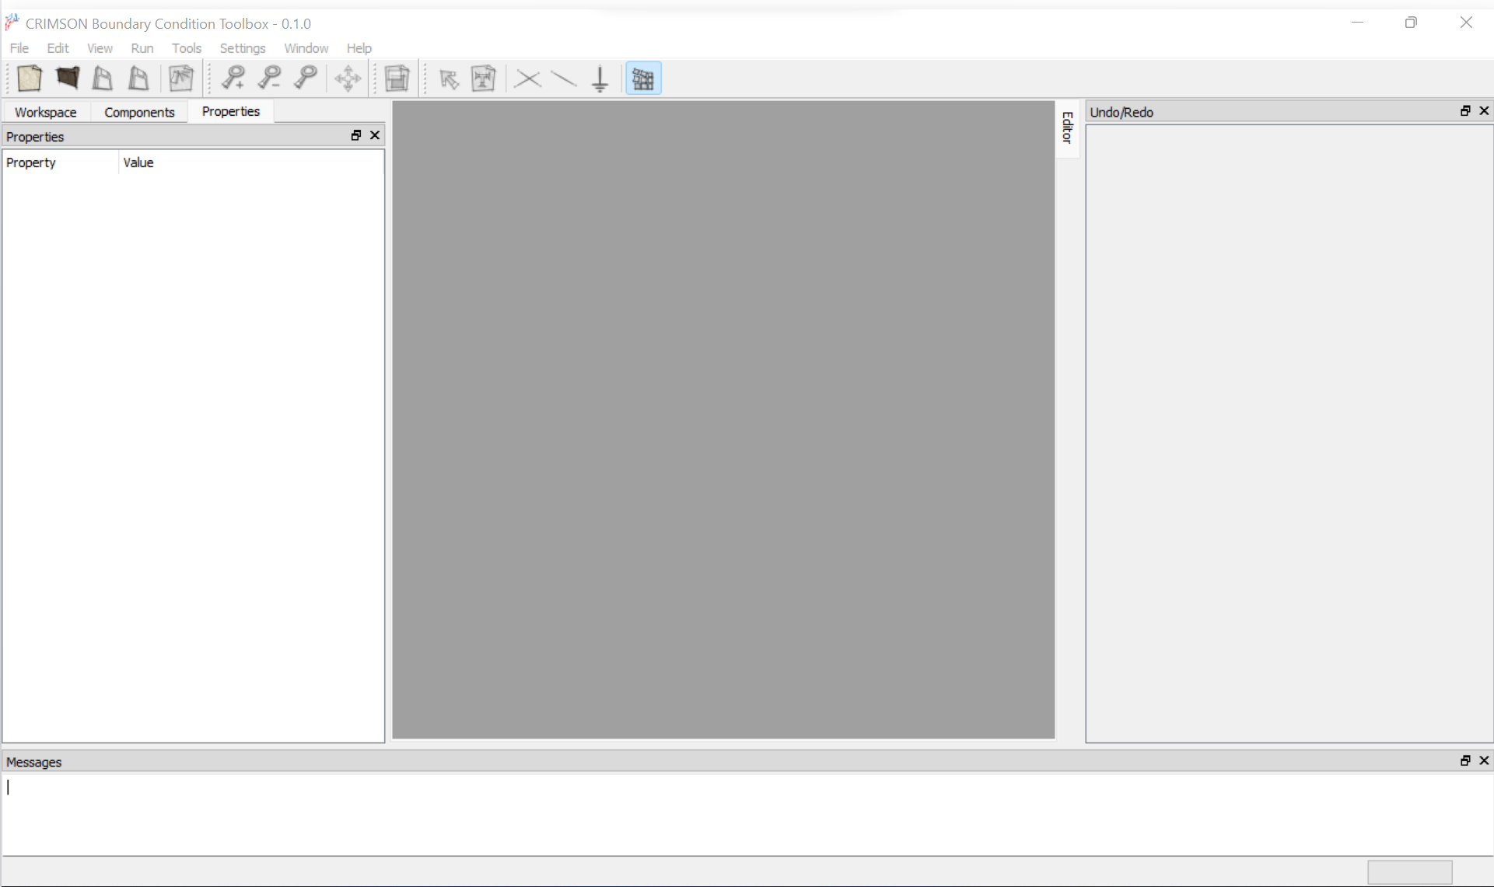Click the Zoom out magnifier icon
This screenshot has width=1494, height=887.
(x=269, y=79)
